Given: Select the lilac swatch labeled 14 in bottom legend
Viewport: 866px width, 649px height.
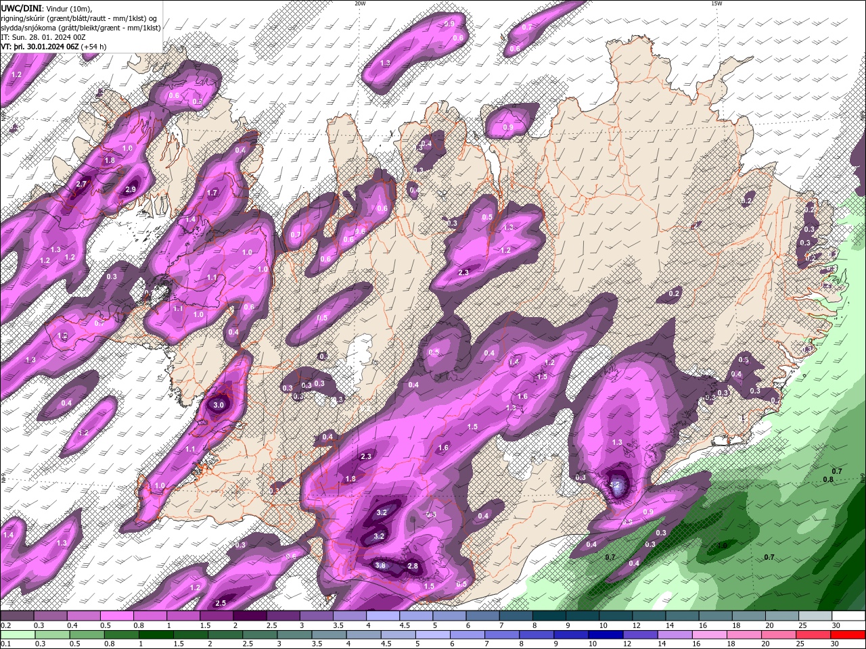Looking at the screenshot, I should tap(675, 635).
